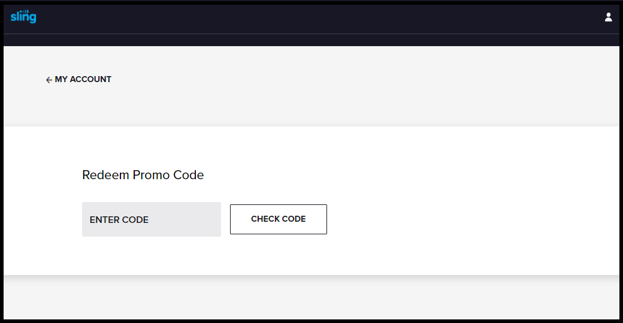Click the thin dark strip under the header
This screenshot has width=623, height=323.
pyautogui.click(x=311, y=40)
